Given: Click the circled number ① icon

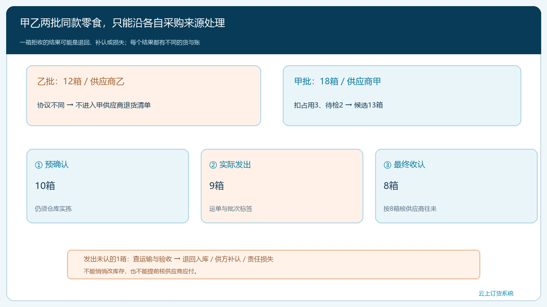Looking at the screenshot, I should (x=39, y=165).
